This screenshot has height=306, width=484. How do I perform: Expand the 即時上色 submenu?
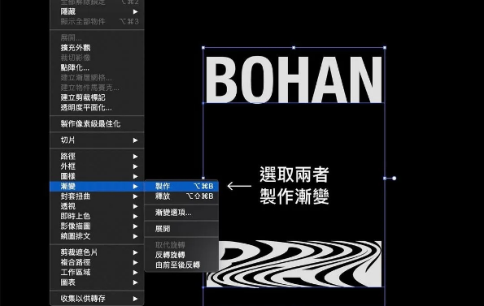click(x=97, y=217)
